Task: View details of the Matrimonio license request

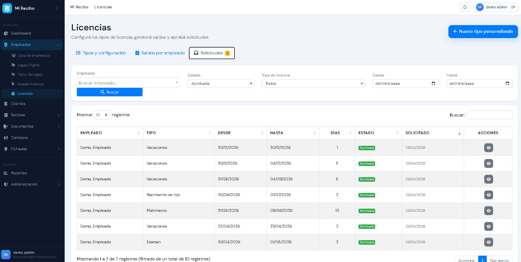Action: [x=488, y=211]
